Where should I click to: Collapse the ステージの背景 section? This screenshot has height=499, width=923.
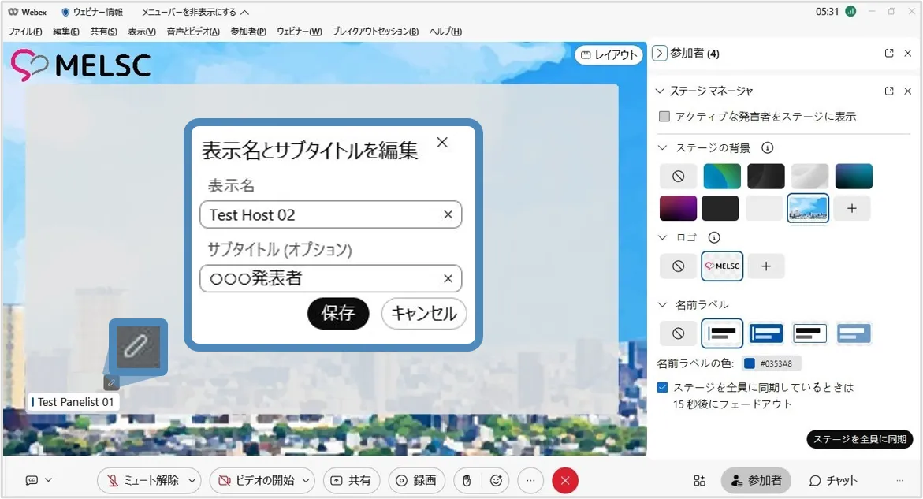[661, 147]
